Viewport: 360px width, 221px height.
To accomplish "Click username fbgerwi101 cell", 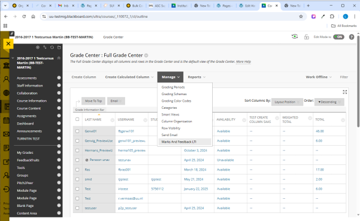I will pyautogui.click(x=126, y=131).
